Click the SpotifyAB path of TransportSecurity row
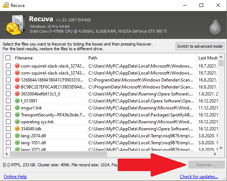 [141, 115]
